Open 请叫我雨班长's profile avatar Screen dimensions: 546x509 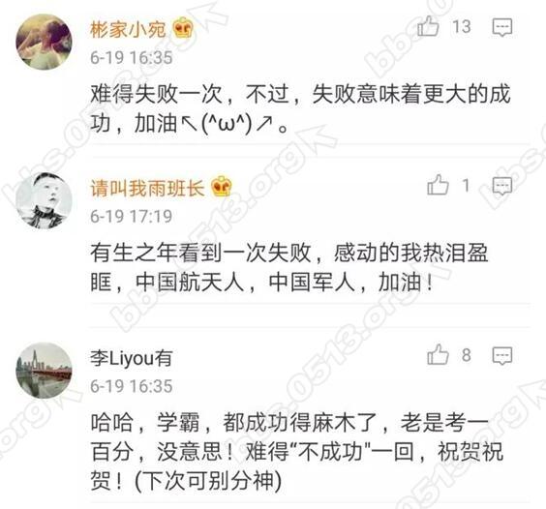tap(44, 200)
